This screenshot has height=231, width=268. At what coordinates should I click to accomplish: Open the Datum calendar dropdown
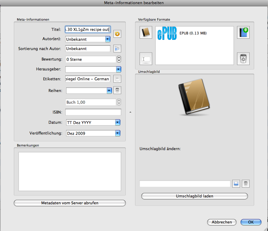pyautogui.click(x=118, y=123)
